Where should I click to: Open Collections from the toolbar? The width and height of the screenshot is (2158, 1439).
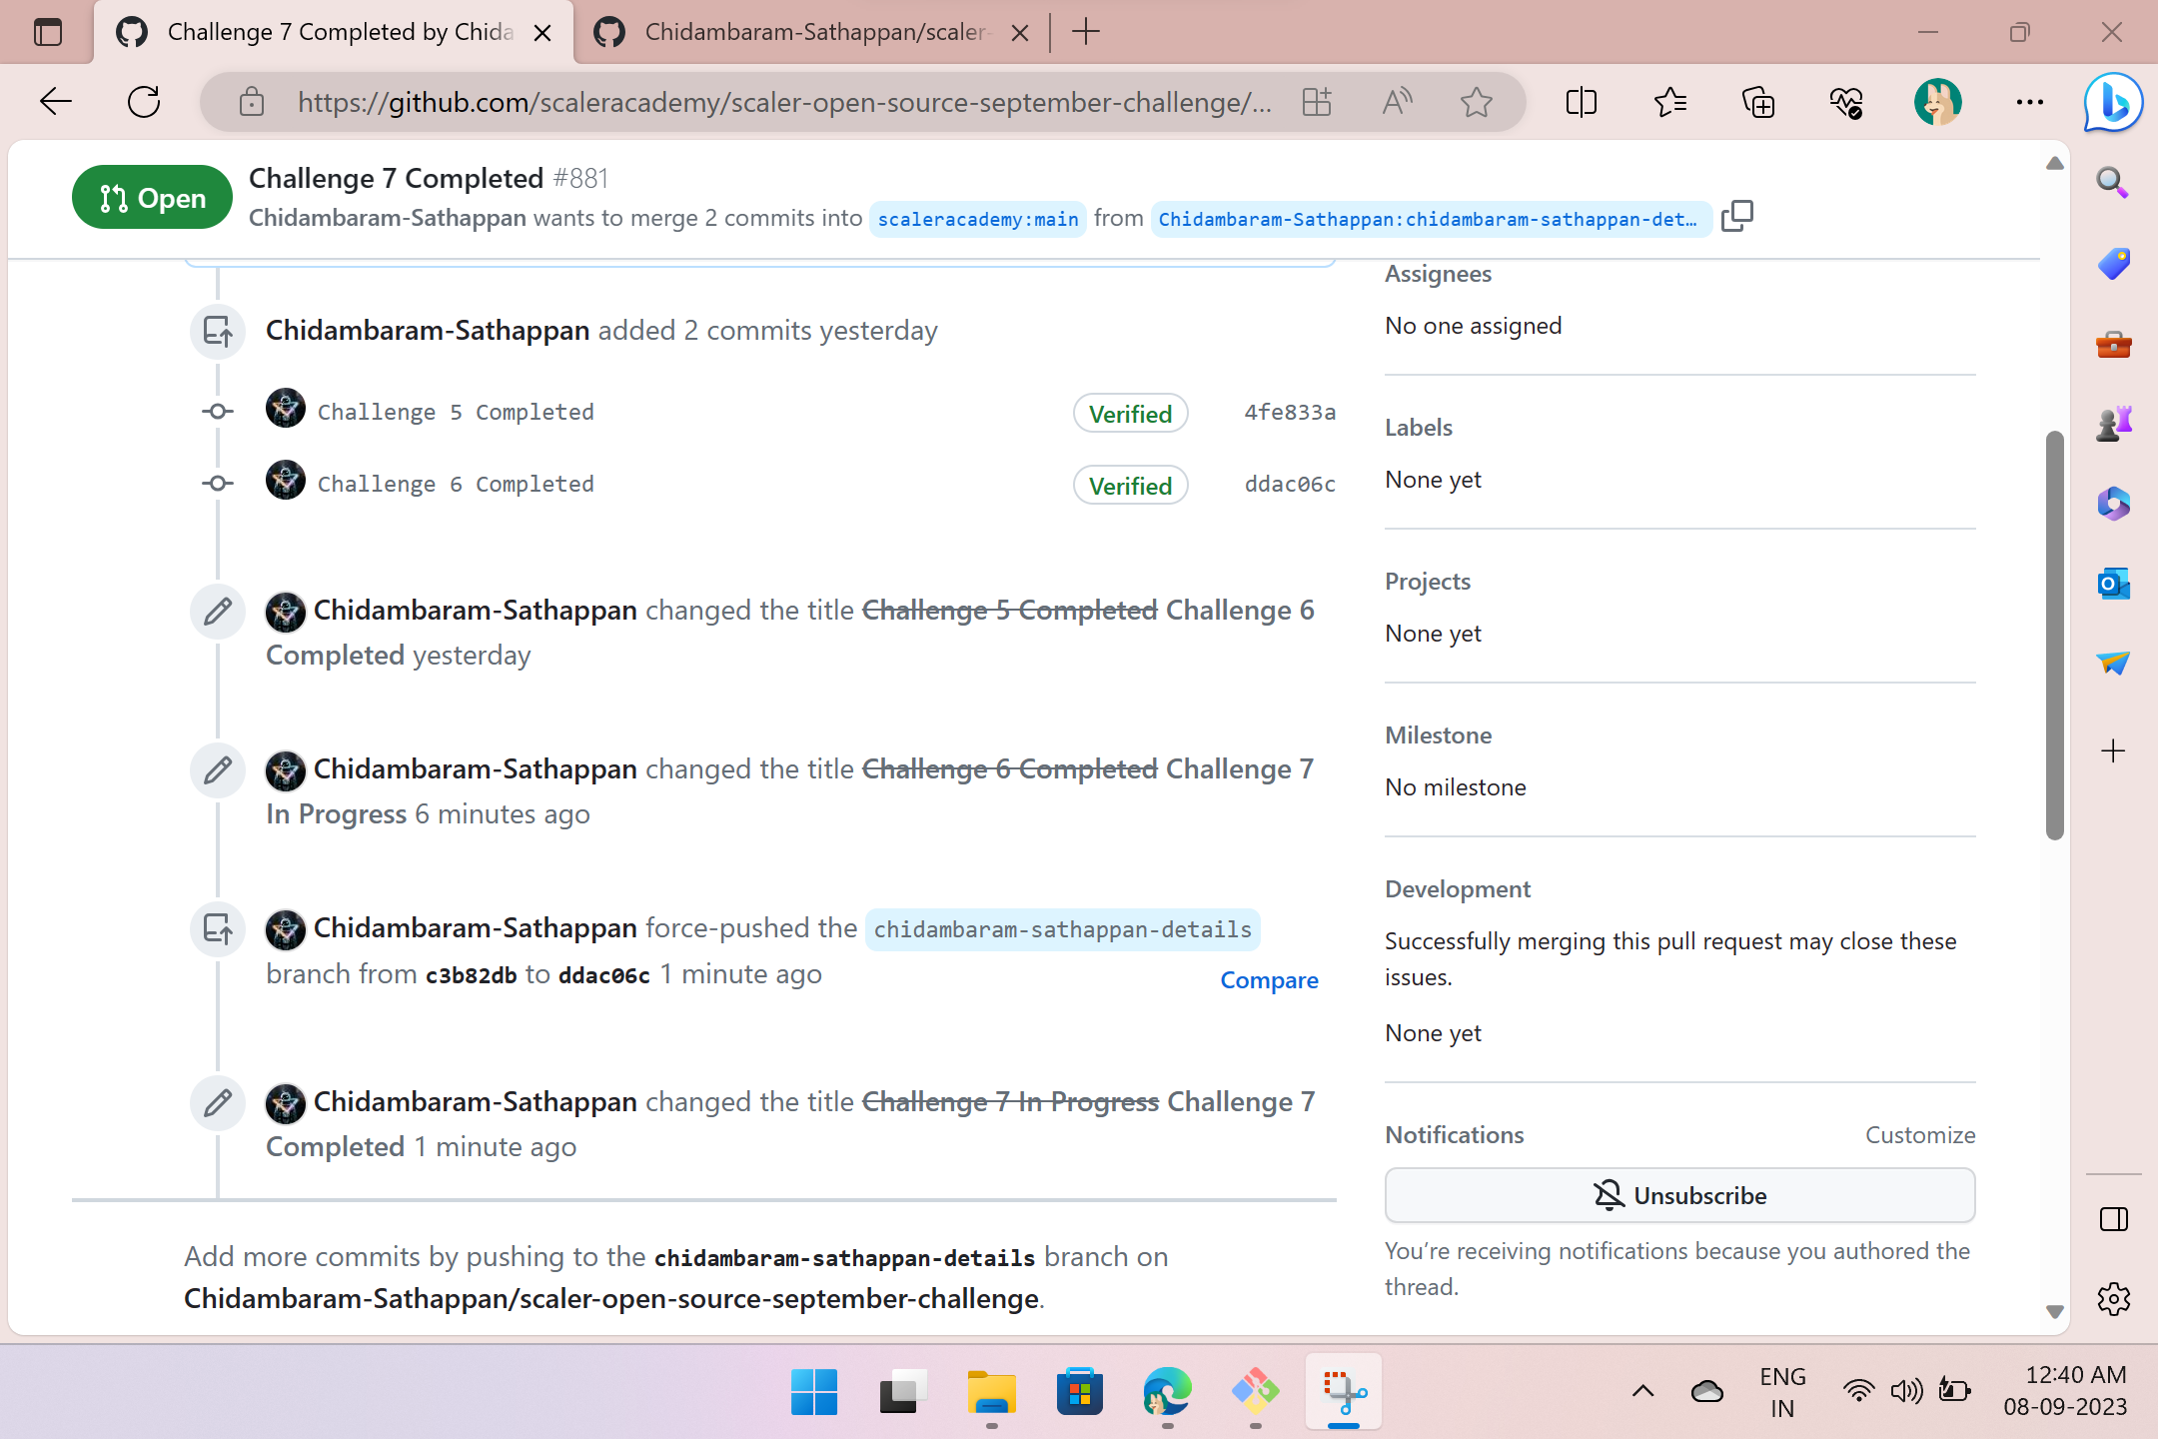click(x=1758, y=101)
